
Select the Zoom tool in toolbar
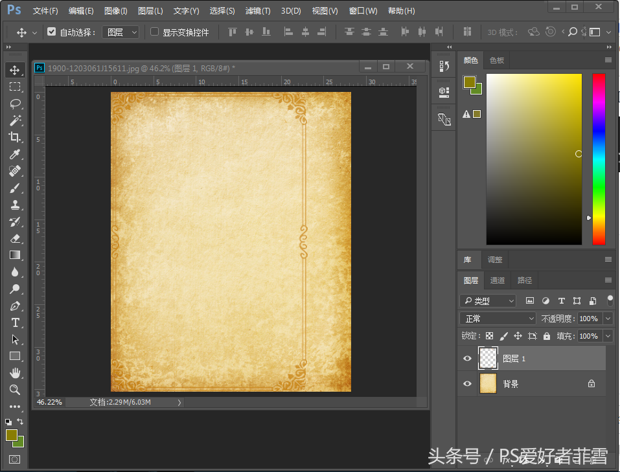click(15, 390)
